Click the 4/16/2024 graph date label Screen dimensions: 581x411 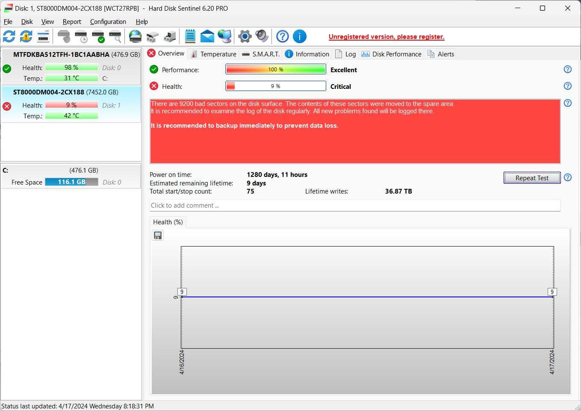[x=181, y=362]
